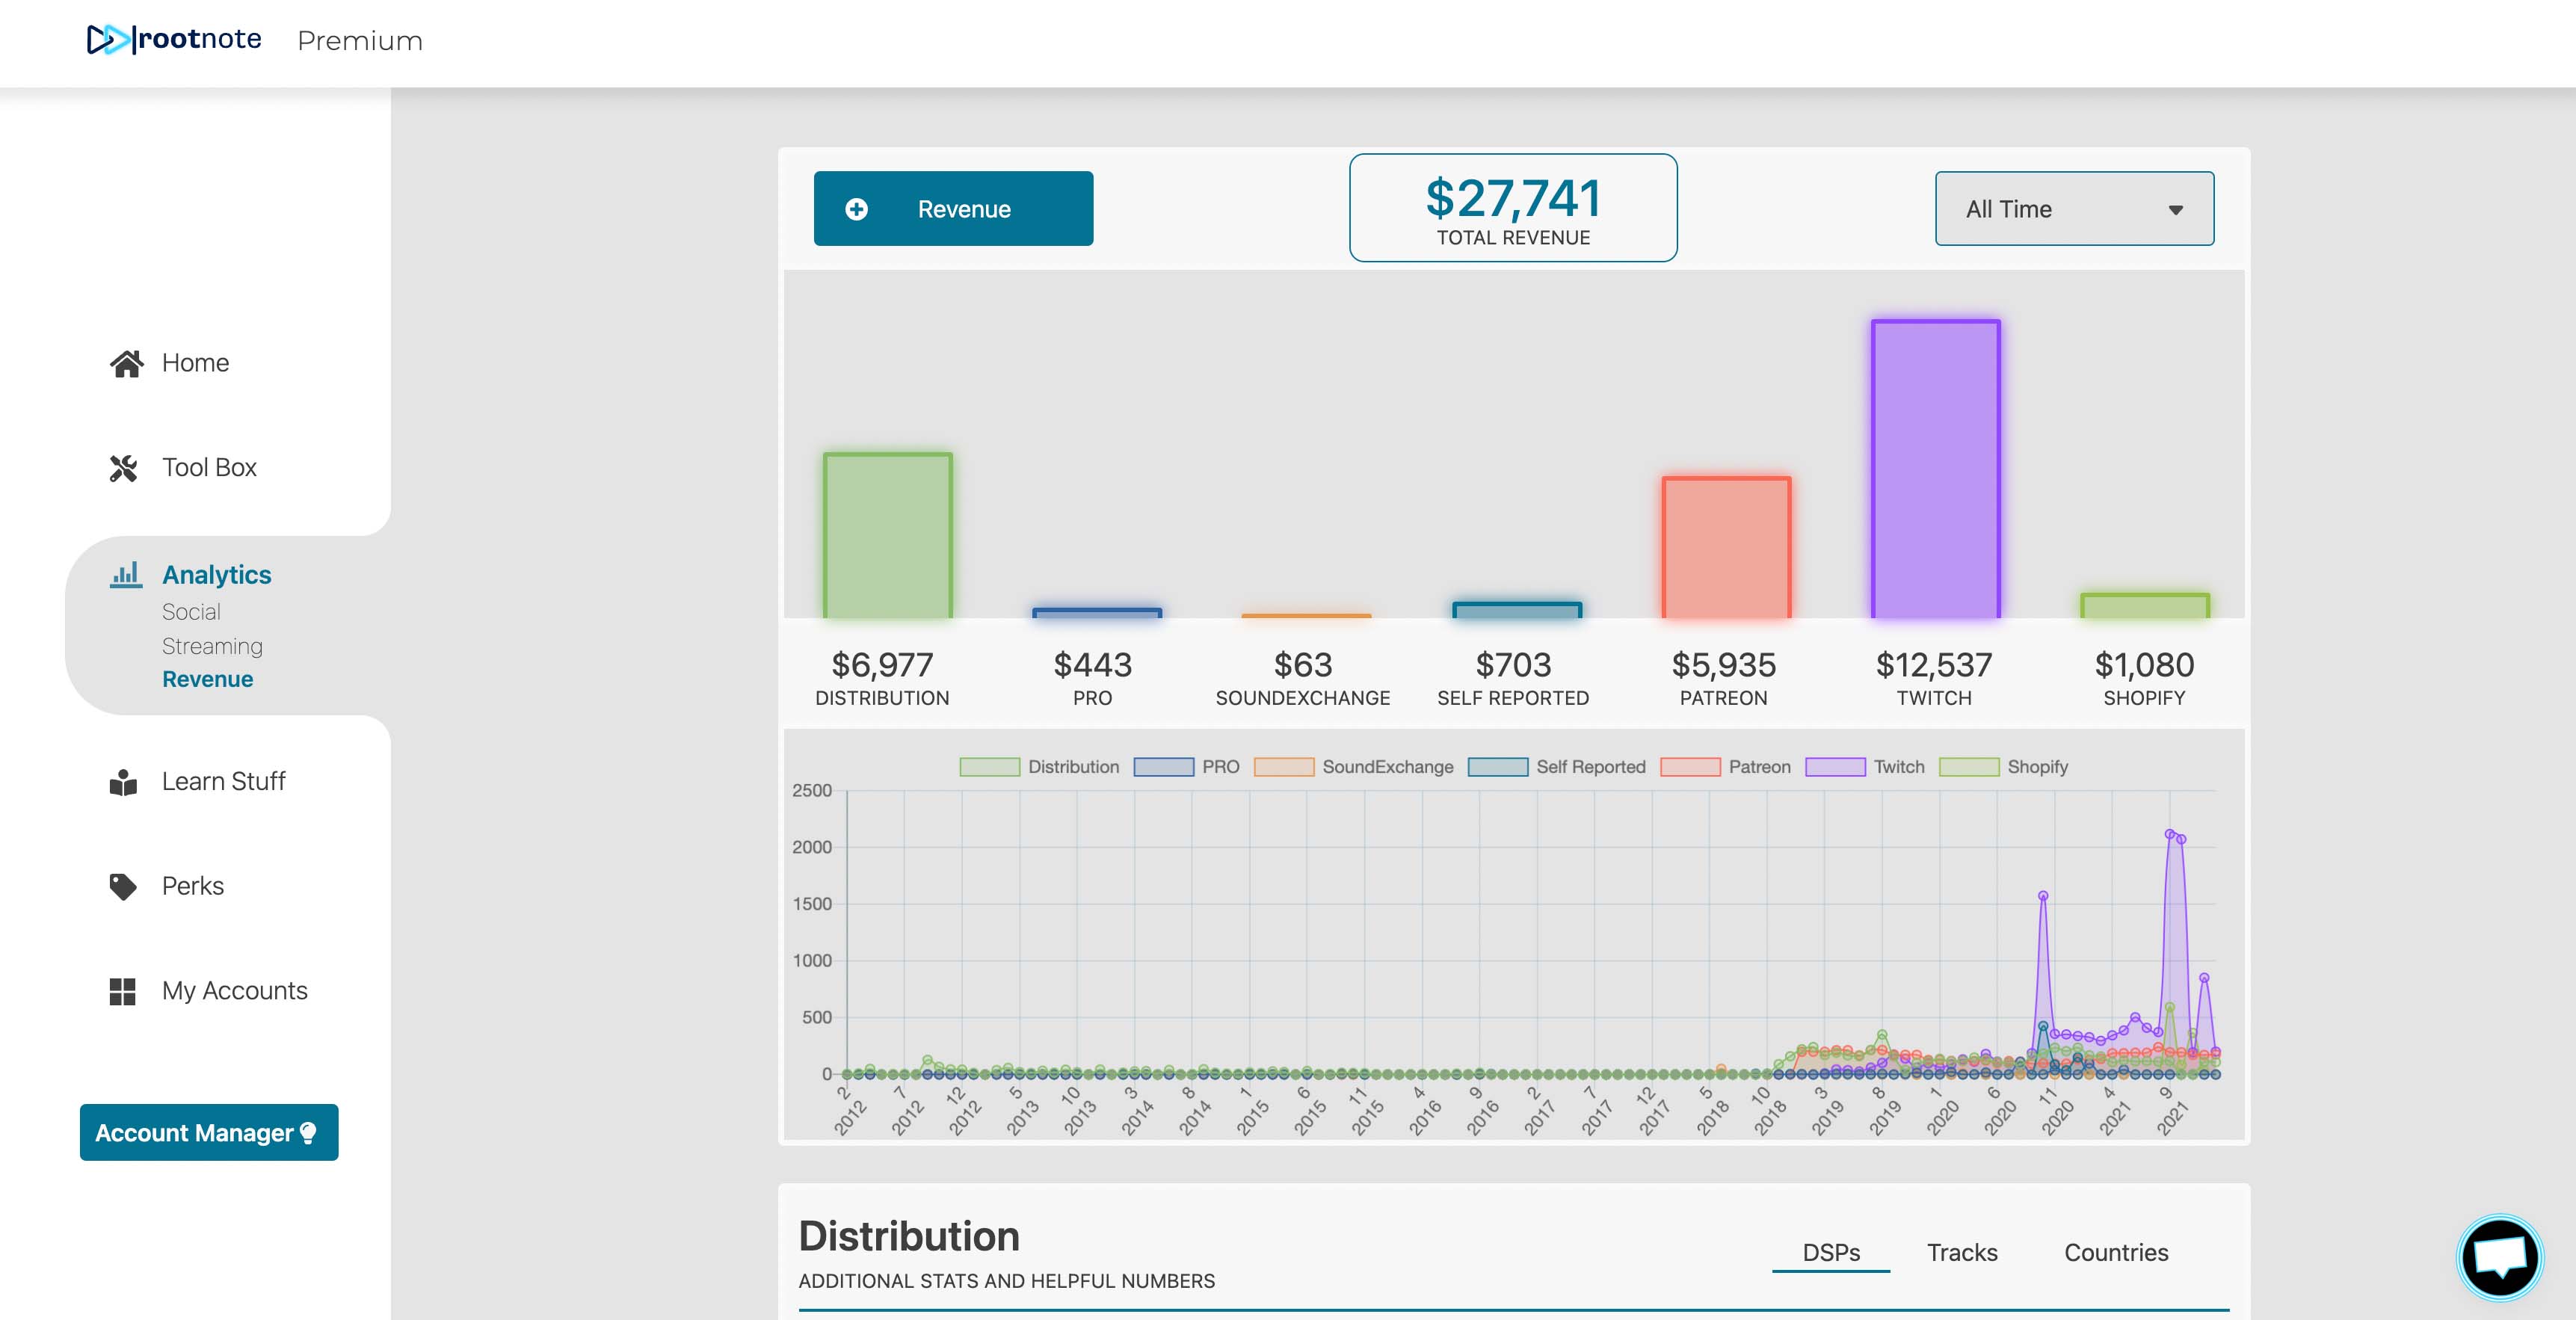This screenshot has width=2576, height=1320.
Task: Toggle Twitch series in the chart legend
Action: (1897, 767)
